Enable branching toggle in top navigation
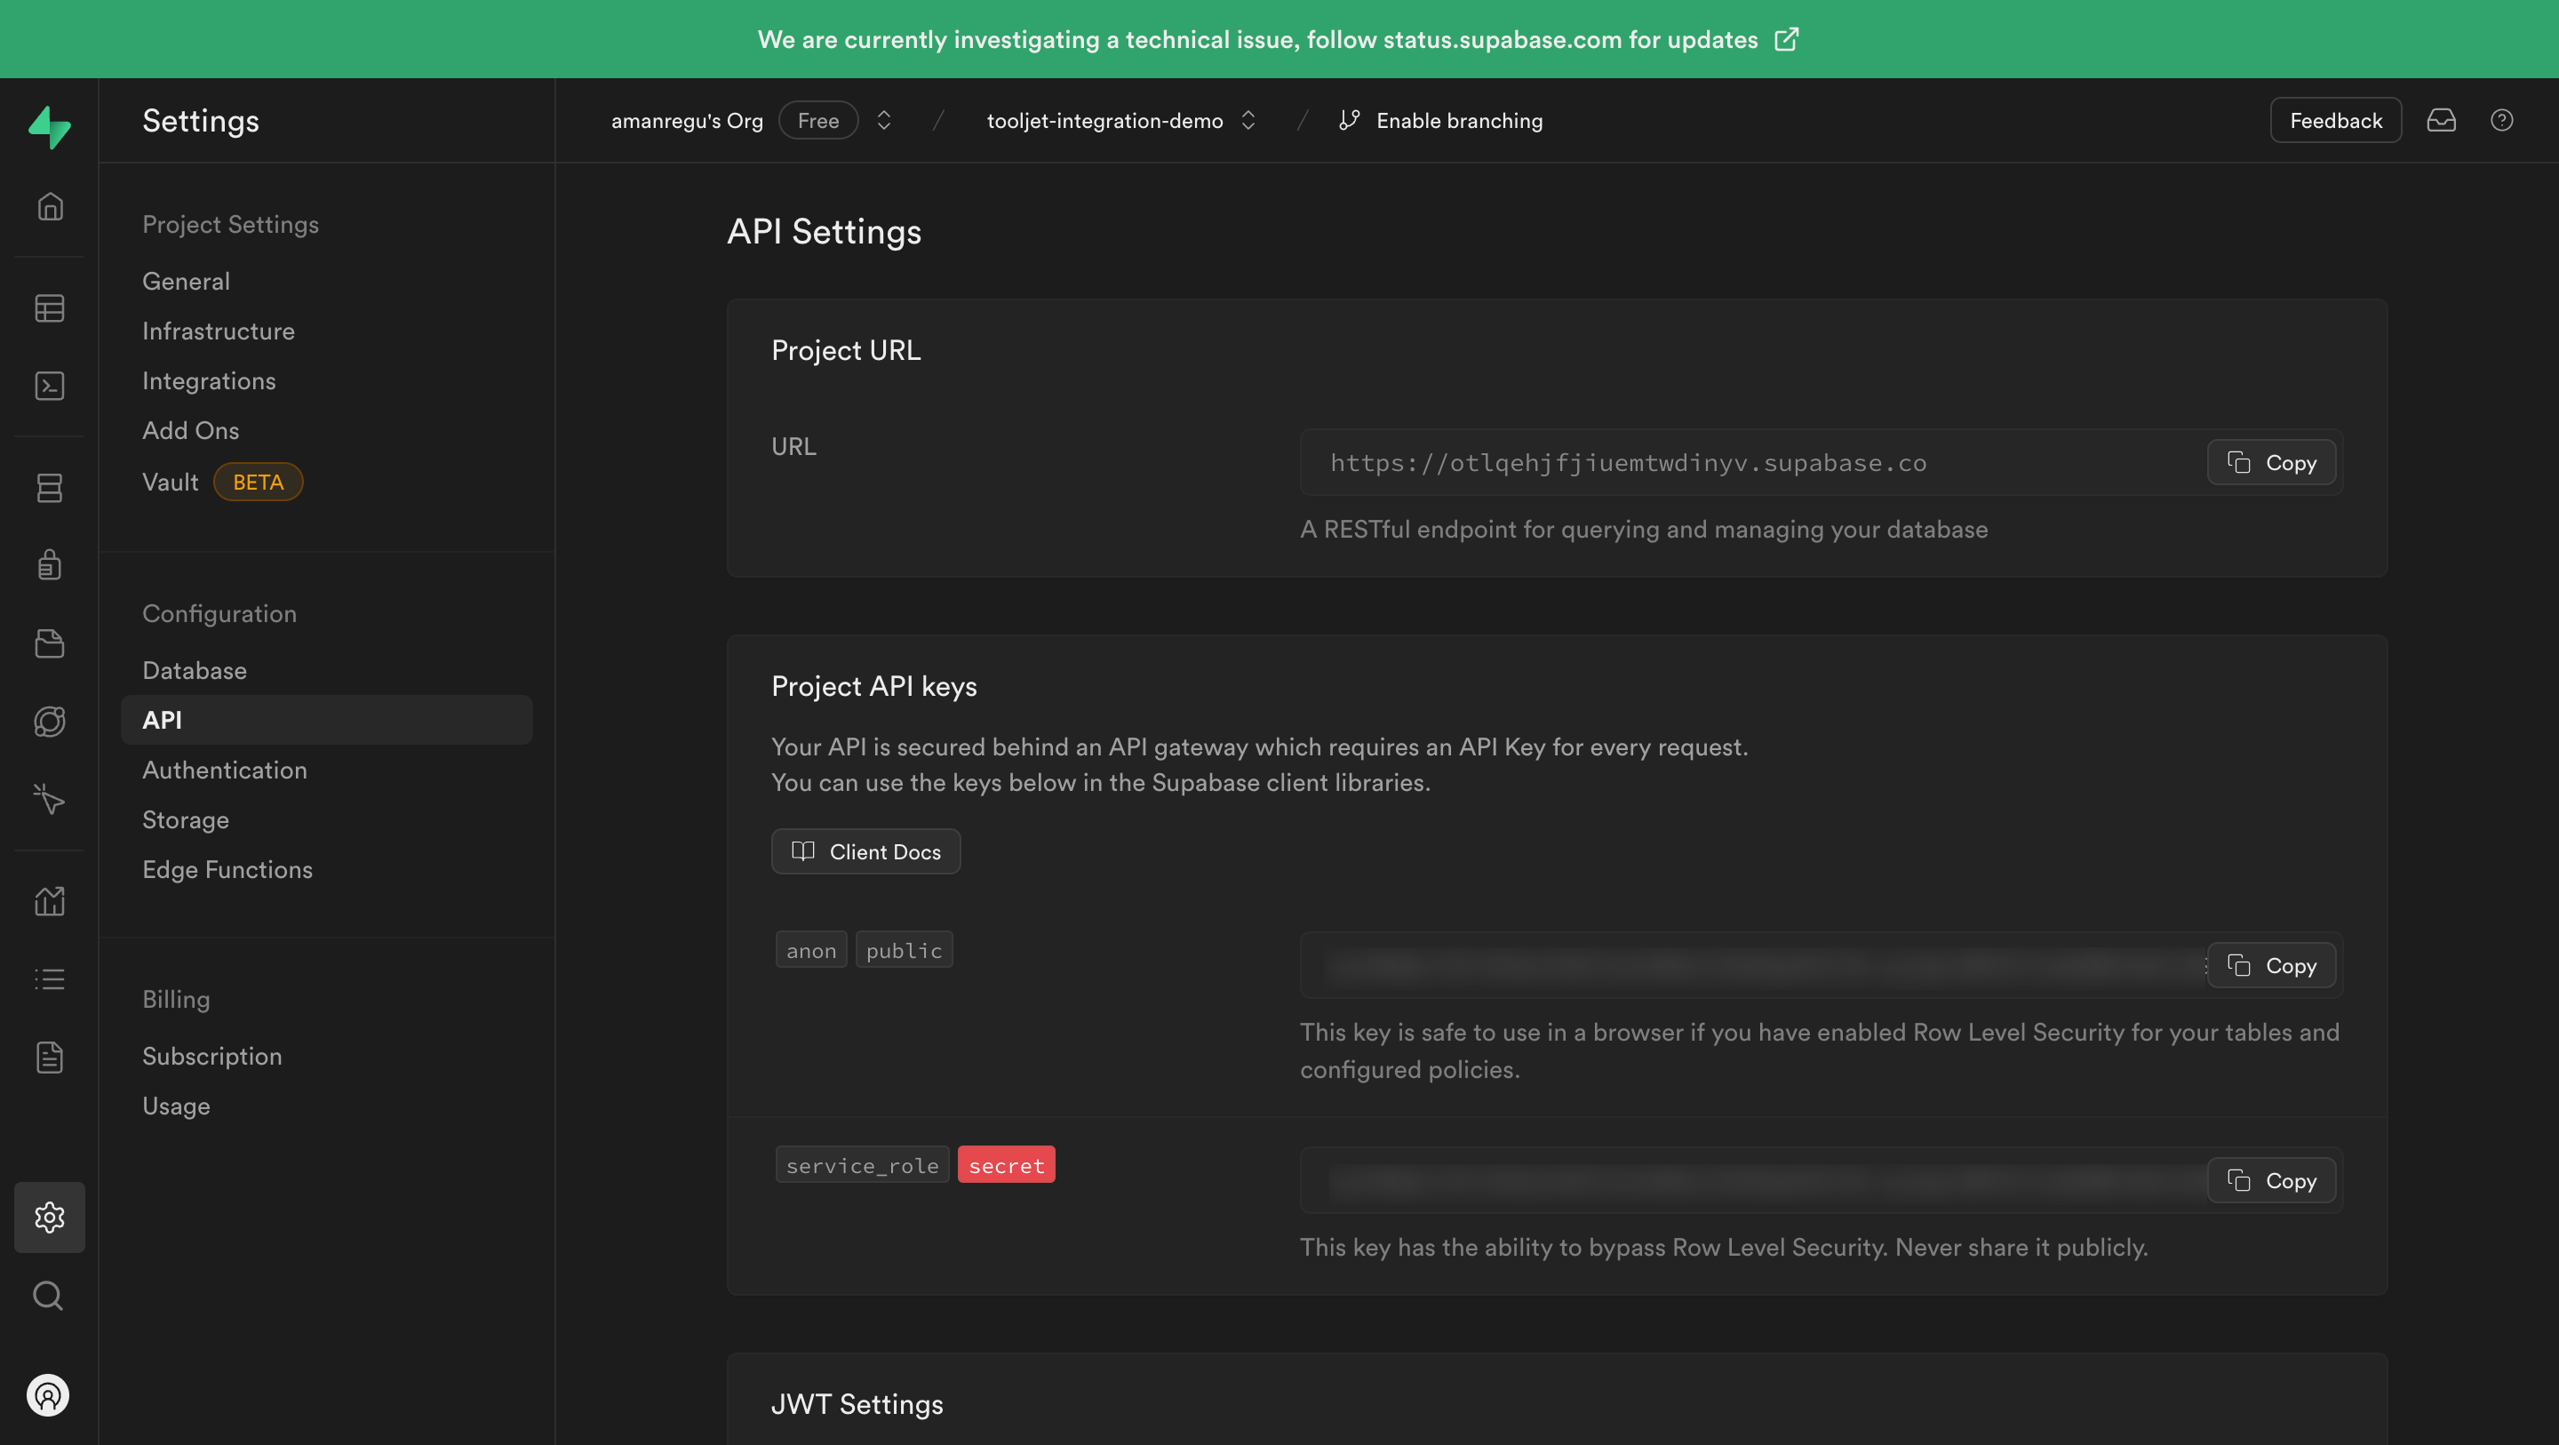This screenshot has height=1445, width=2559. click(1441, 120)
